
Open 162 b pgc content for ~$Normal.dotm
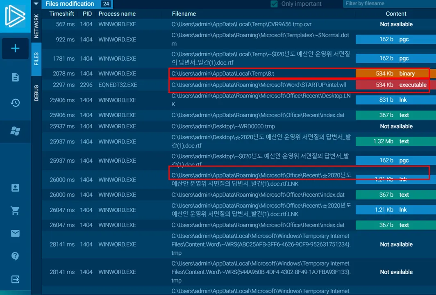[396, 39]
